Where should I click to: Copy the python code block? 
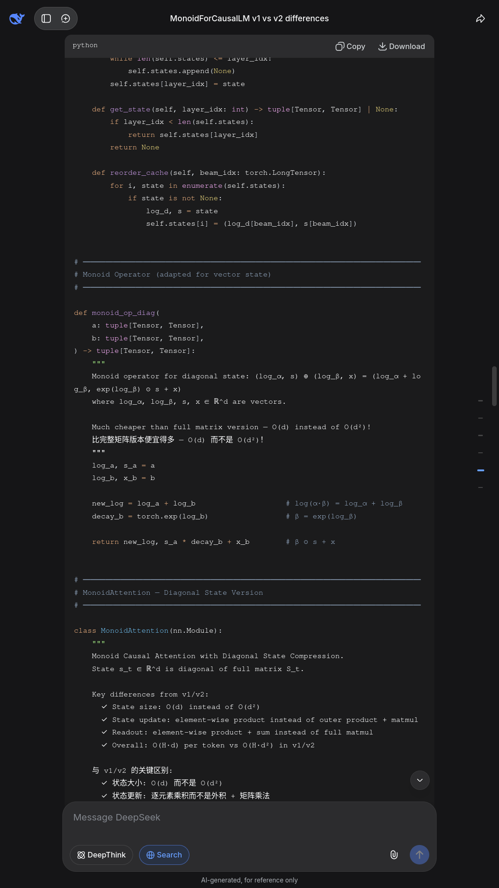[350, 46]
